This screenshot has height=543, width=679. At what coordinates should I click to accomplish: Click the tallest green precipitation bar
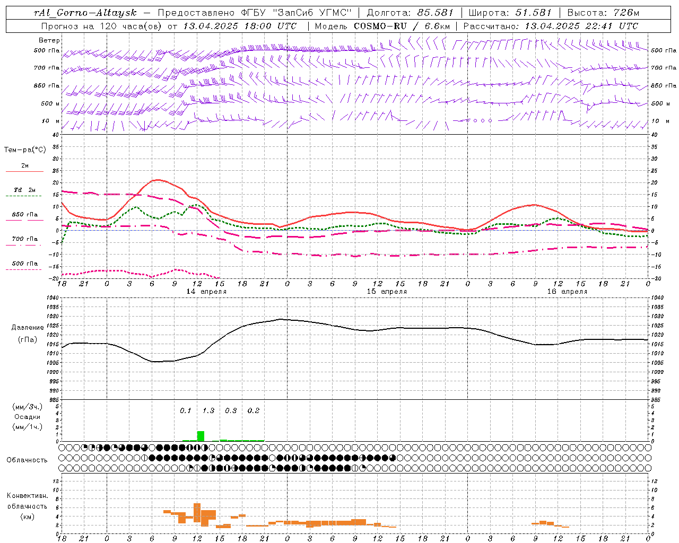pyautogui.click(x=201, y=436)
